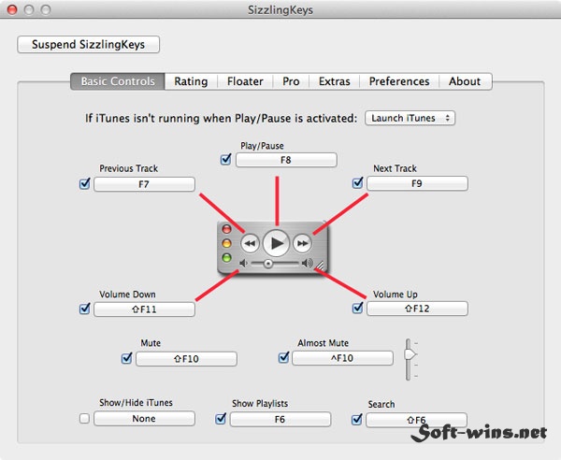561x460 pixels.
Task: Click the Show/Hide iTunes None field
Action: coord(144,419)
